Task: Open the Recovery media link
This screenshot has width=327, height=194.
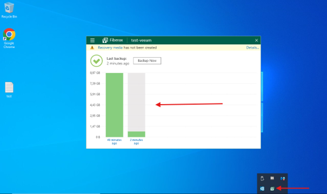Action: [x=110, y=47]
